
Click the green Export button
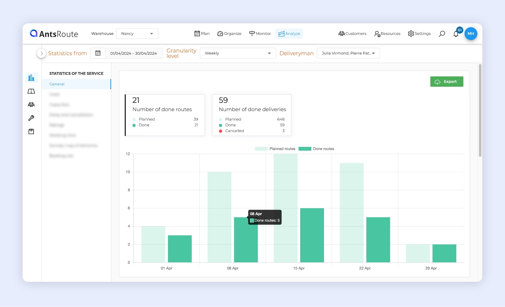click(447, 82)
